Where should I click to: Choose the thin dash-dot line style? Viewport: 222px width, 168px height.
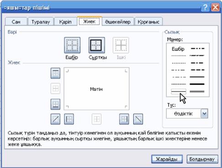tap(179, 77)
